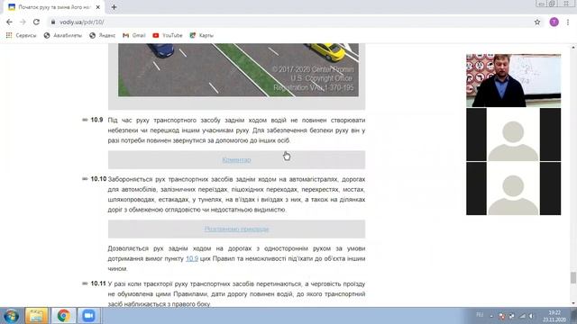Click the road illustration image
The image size is (577, 324).
(238, 70)
